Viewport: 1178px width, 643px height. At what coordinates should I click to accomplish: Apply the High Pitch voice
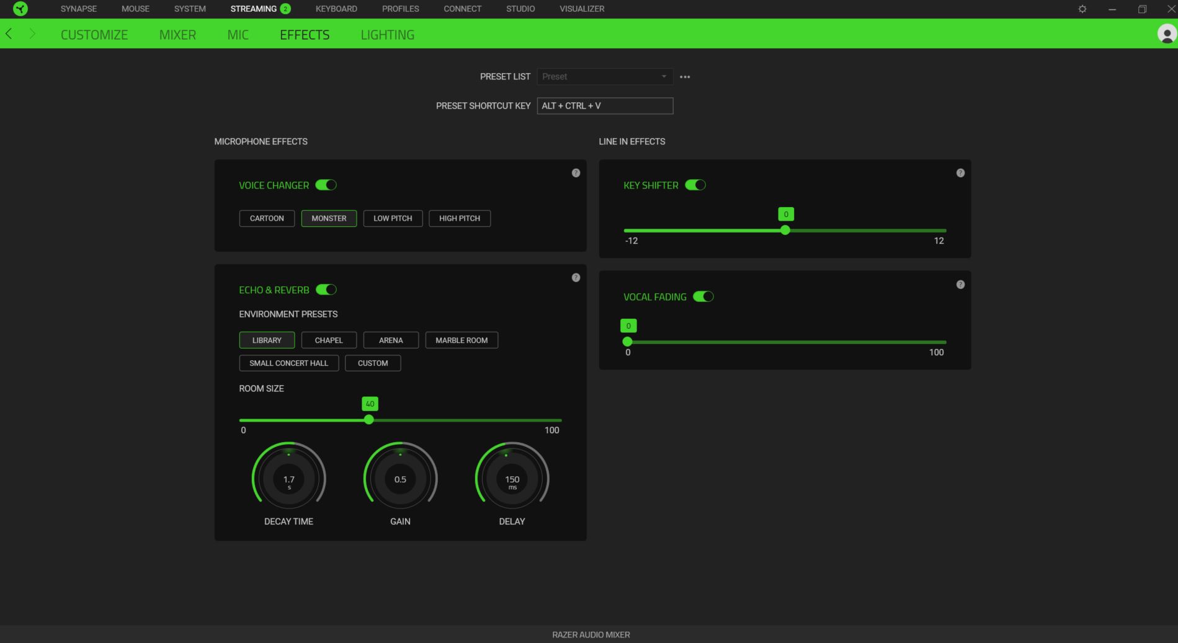coord(460,218)
